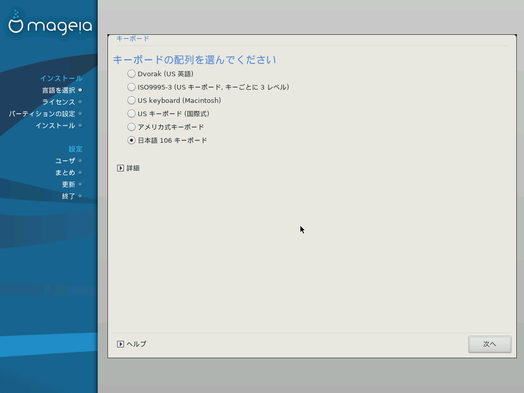Screen dimensions: 524x393
Task: Click ライセンス step in sidebar
Action: point(58,102)
